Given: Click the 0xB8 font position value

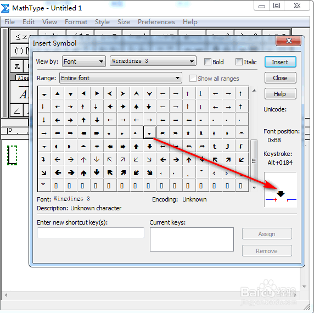Looking at the screenshot, I should click(274, 140).
